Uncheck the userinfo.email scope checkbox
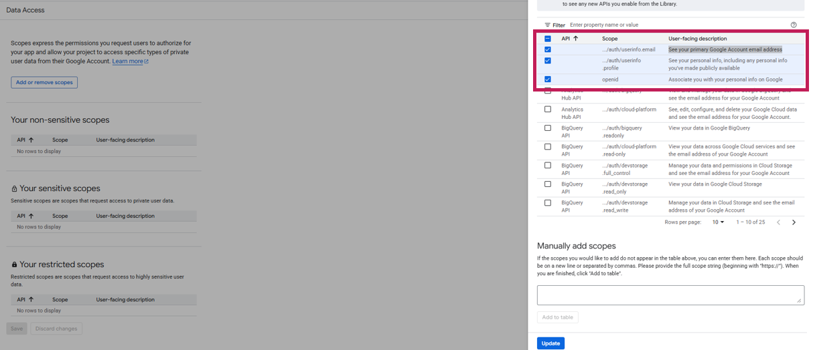 pos(548,49)
